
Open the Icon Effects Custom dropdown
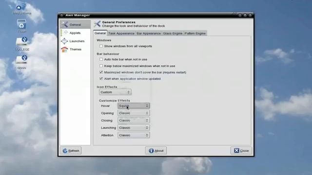[x=115, y=92]
